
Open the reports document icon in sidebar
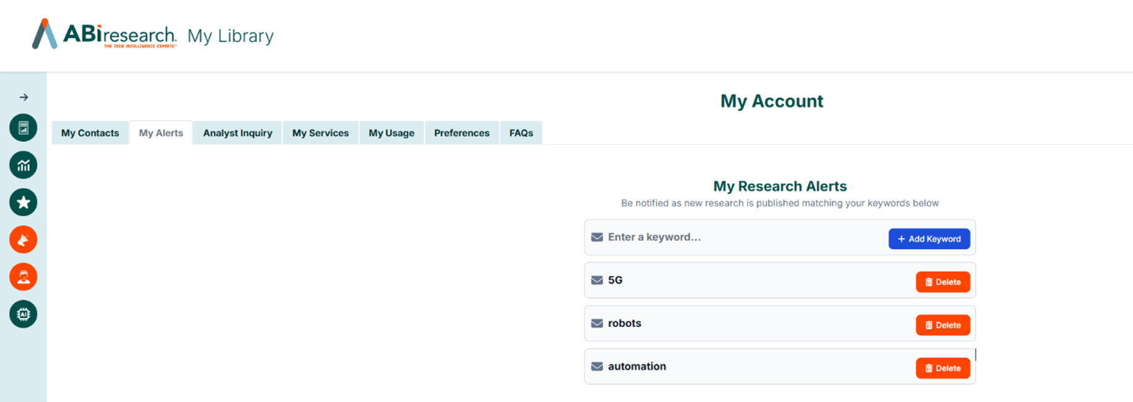pyautogui.click(x=24, y=128)
